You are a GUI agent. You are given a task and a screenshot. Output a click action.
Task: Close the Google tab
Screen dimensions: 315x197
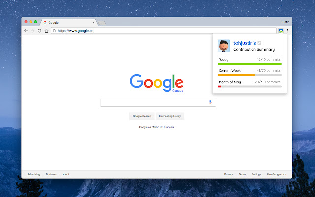(x=94, y=23)
